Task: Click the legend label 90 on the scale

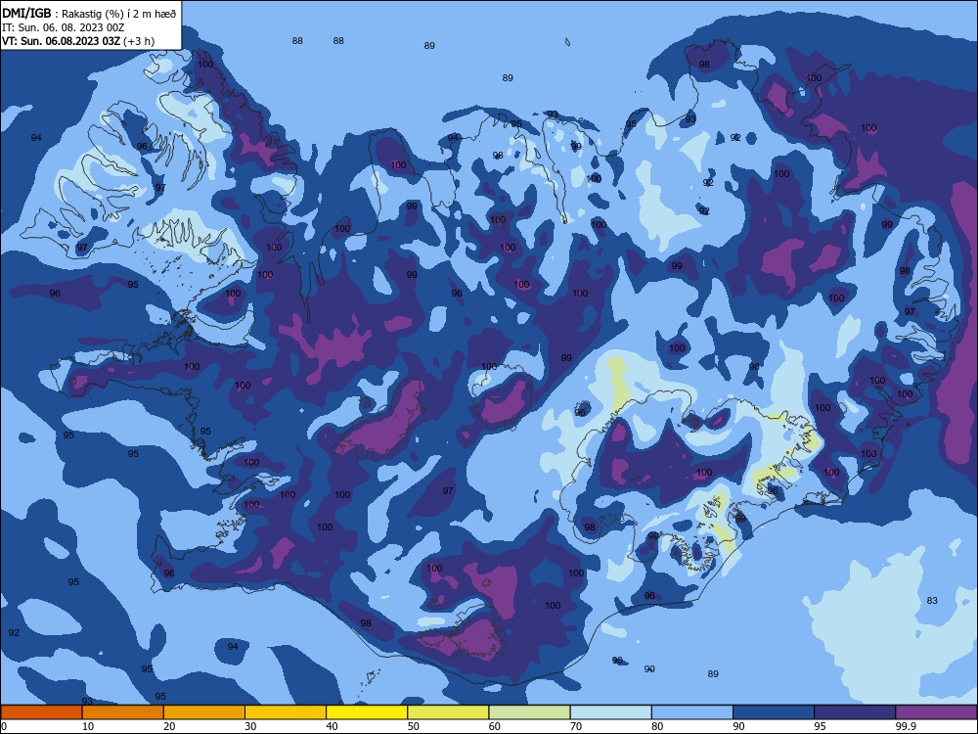Action: (739, 726)
